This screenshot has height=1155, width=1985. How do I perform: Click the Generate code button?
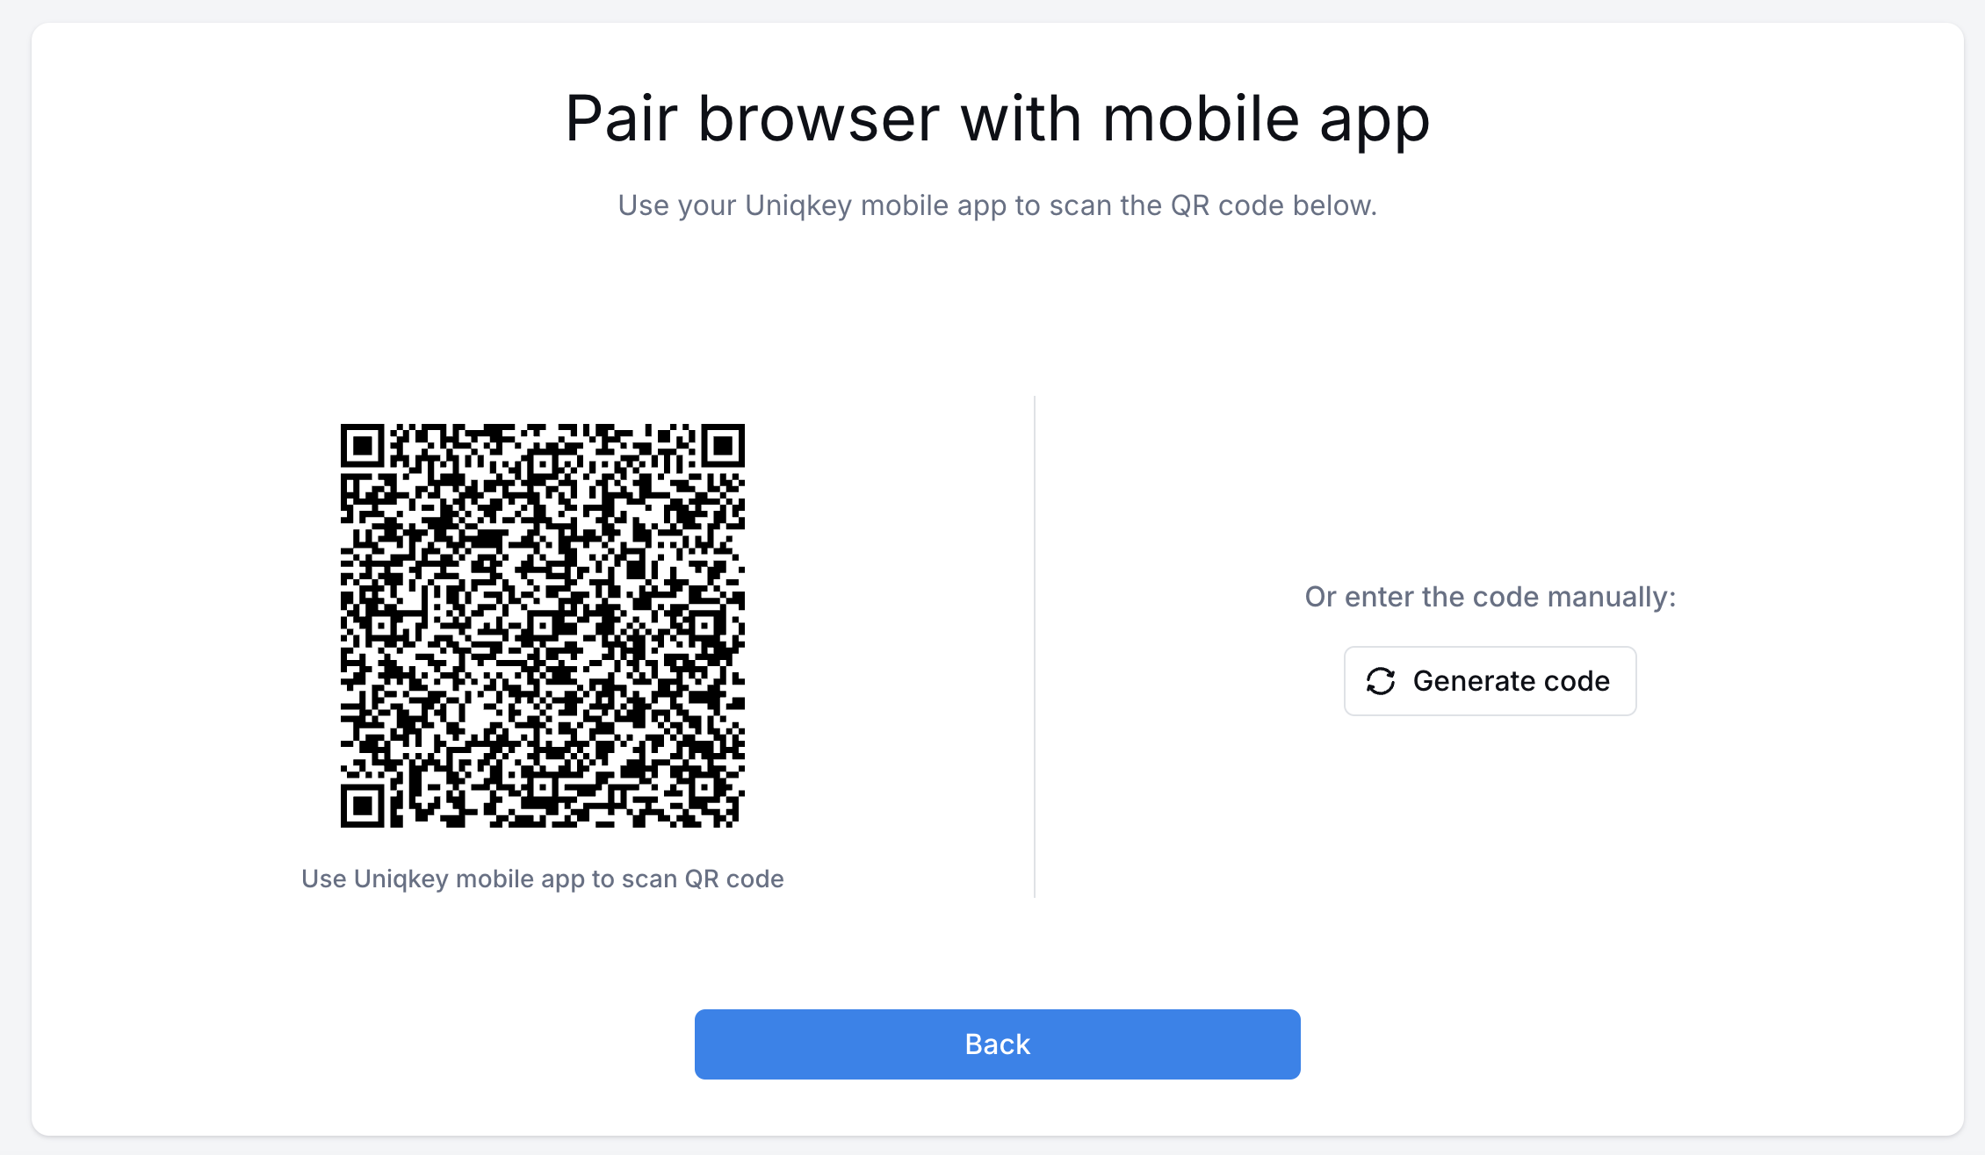pos(1490,681)
